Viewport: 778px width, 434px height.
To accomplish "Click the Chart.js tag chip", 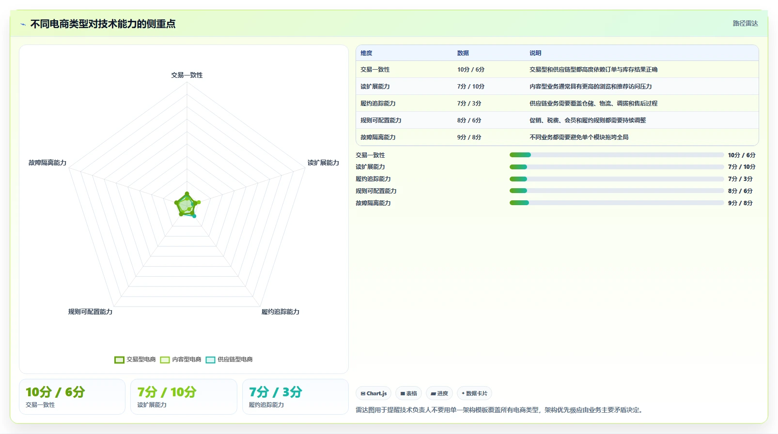I will [373, 393].
